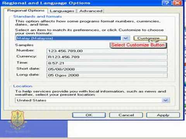Viewport: 186px width, 139px height.
Task: Click the dialog title Regional and Language Options
Action: click(46, 3)
